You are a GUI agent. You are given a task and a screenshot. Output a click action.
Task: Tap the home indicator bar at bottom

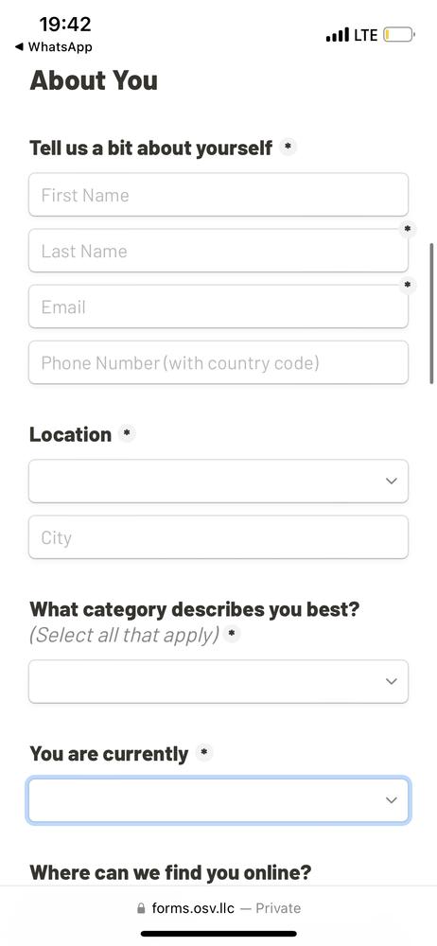tap(218, 934)
